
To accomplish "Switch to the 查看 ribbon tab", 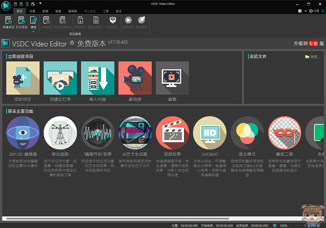I will click(58, 11).
